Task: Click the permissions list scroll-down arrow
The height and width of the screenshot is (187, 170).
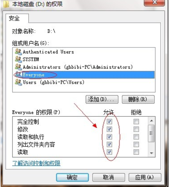Action: point(151,153)
